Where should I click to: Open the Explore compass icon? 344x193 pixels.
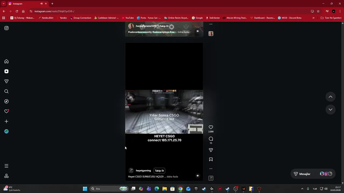pyautogui.click(x=6, y=101)
